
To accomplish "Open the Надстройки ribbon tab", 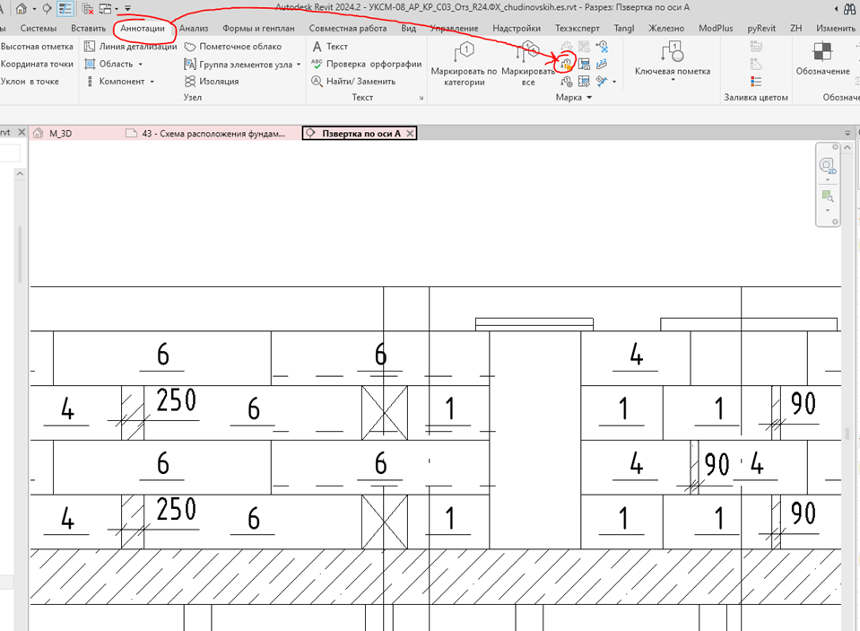I will click(x=517, y=28).
